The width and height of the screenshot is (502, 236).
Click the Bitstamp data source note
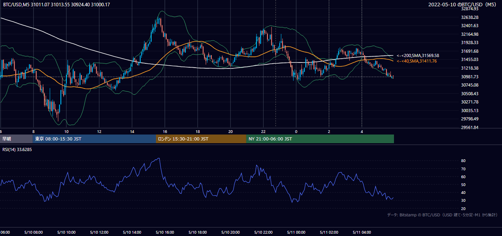442,215
